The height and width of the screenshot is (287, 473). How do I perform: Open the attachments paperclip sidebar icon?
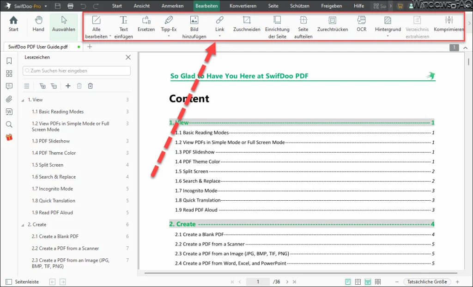[x=9, y=99]
